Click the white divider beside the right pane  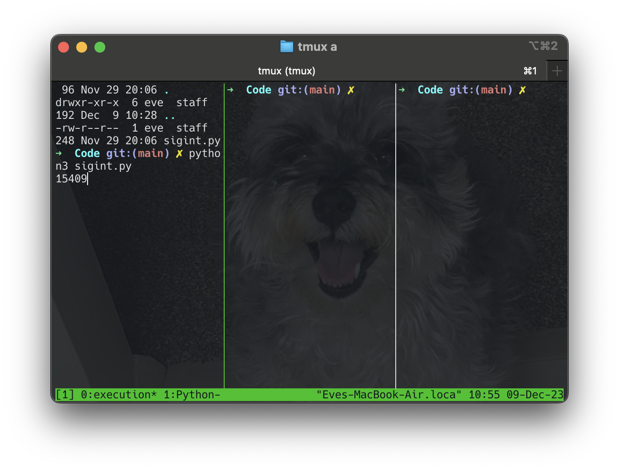point(396,236)
